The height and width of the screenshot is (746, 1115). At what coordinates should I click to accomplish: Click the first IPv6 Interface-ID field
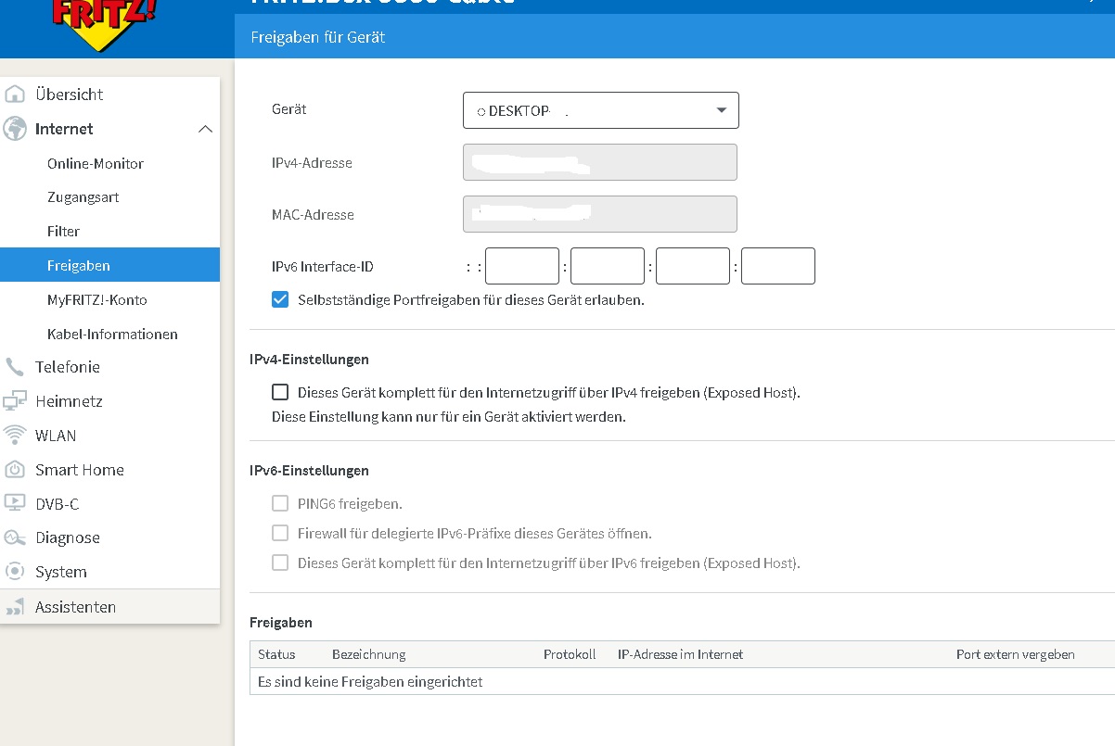click(522, 266)
